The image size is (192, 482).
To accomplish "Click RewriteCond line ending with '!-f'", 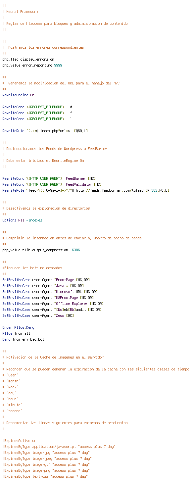I will [37, 113].
